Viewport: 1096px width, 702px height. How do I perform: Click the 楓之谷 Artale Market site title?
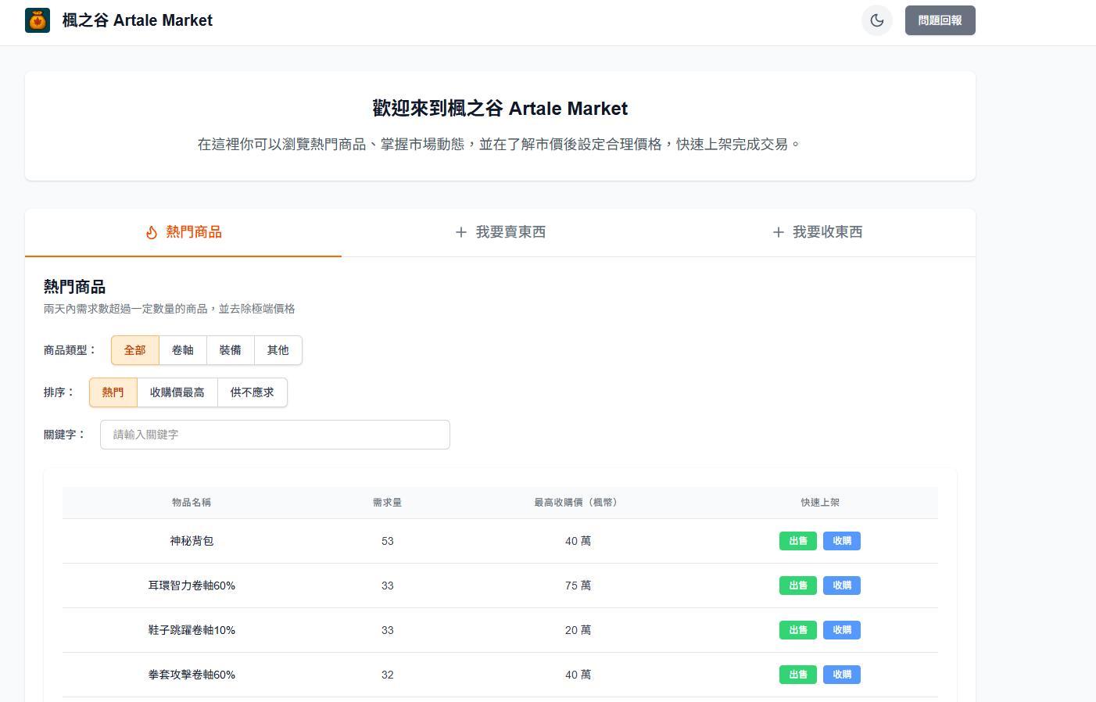138,20
